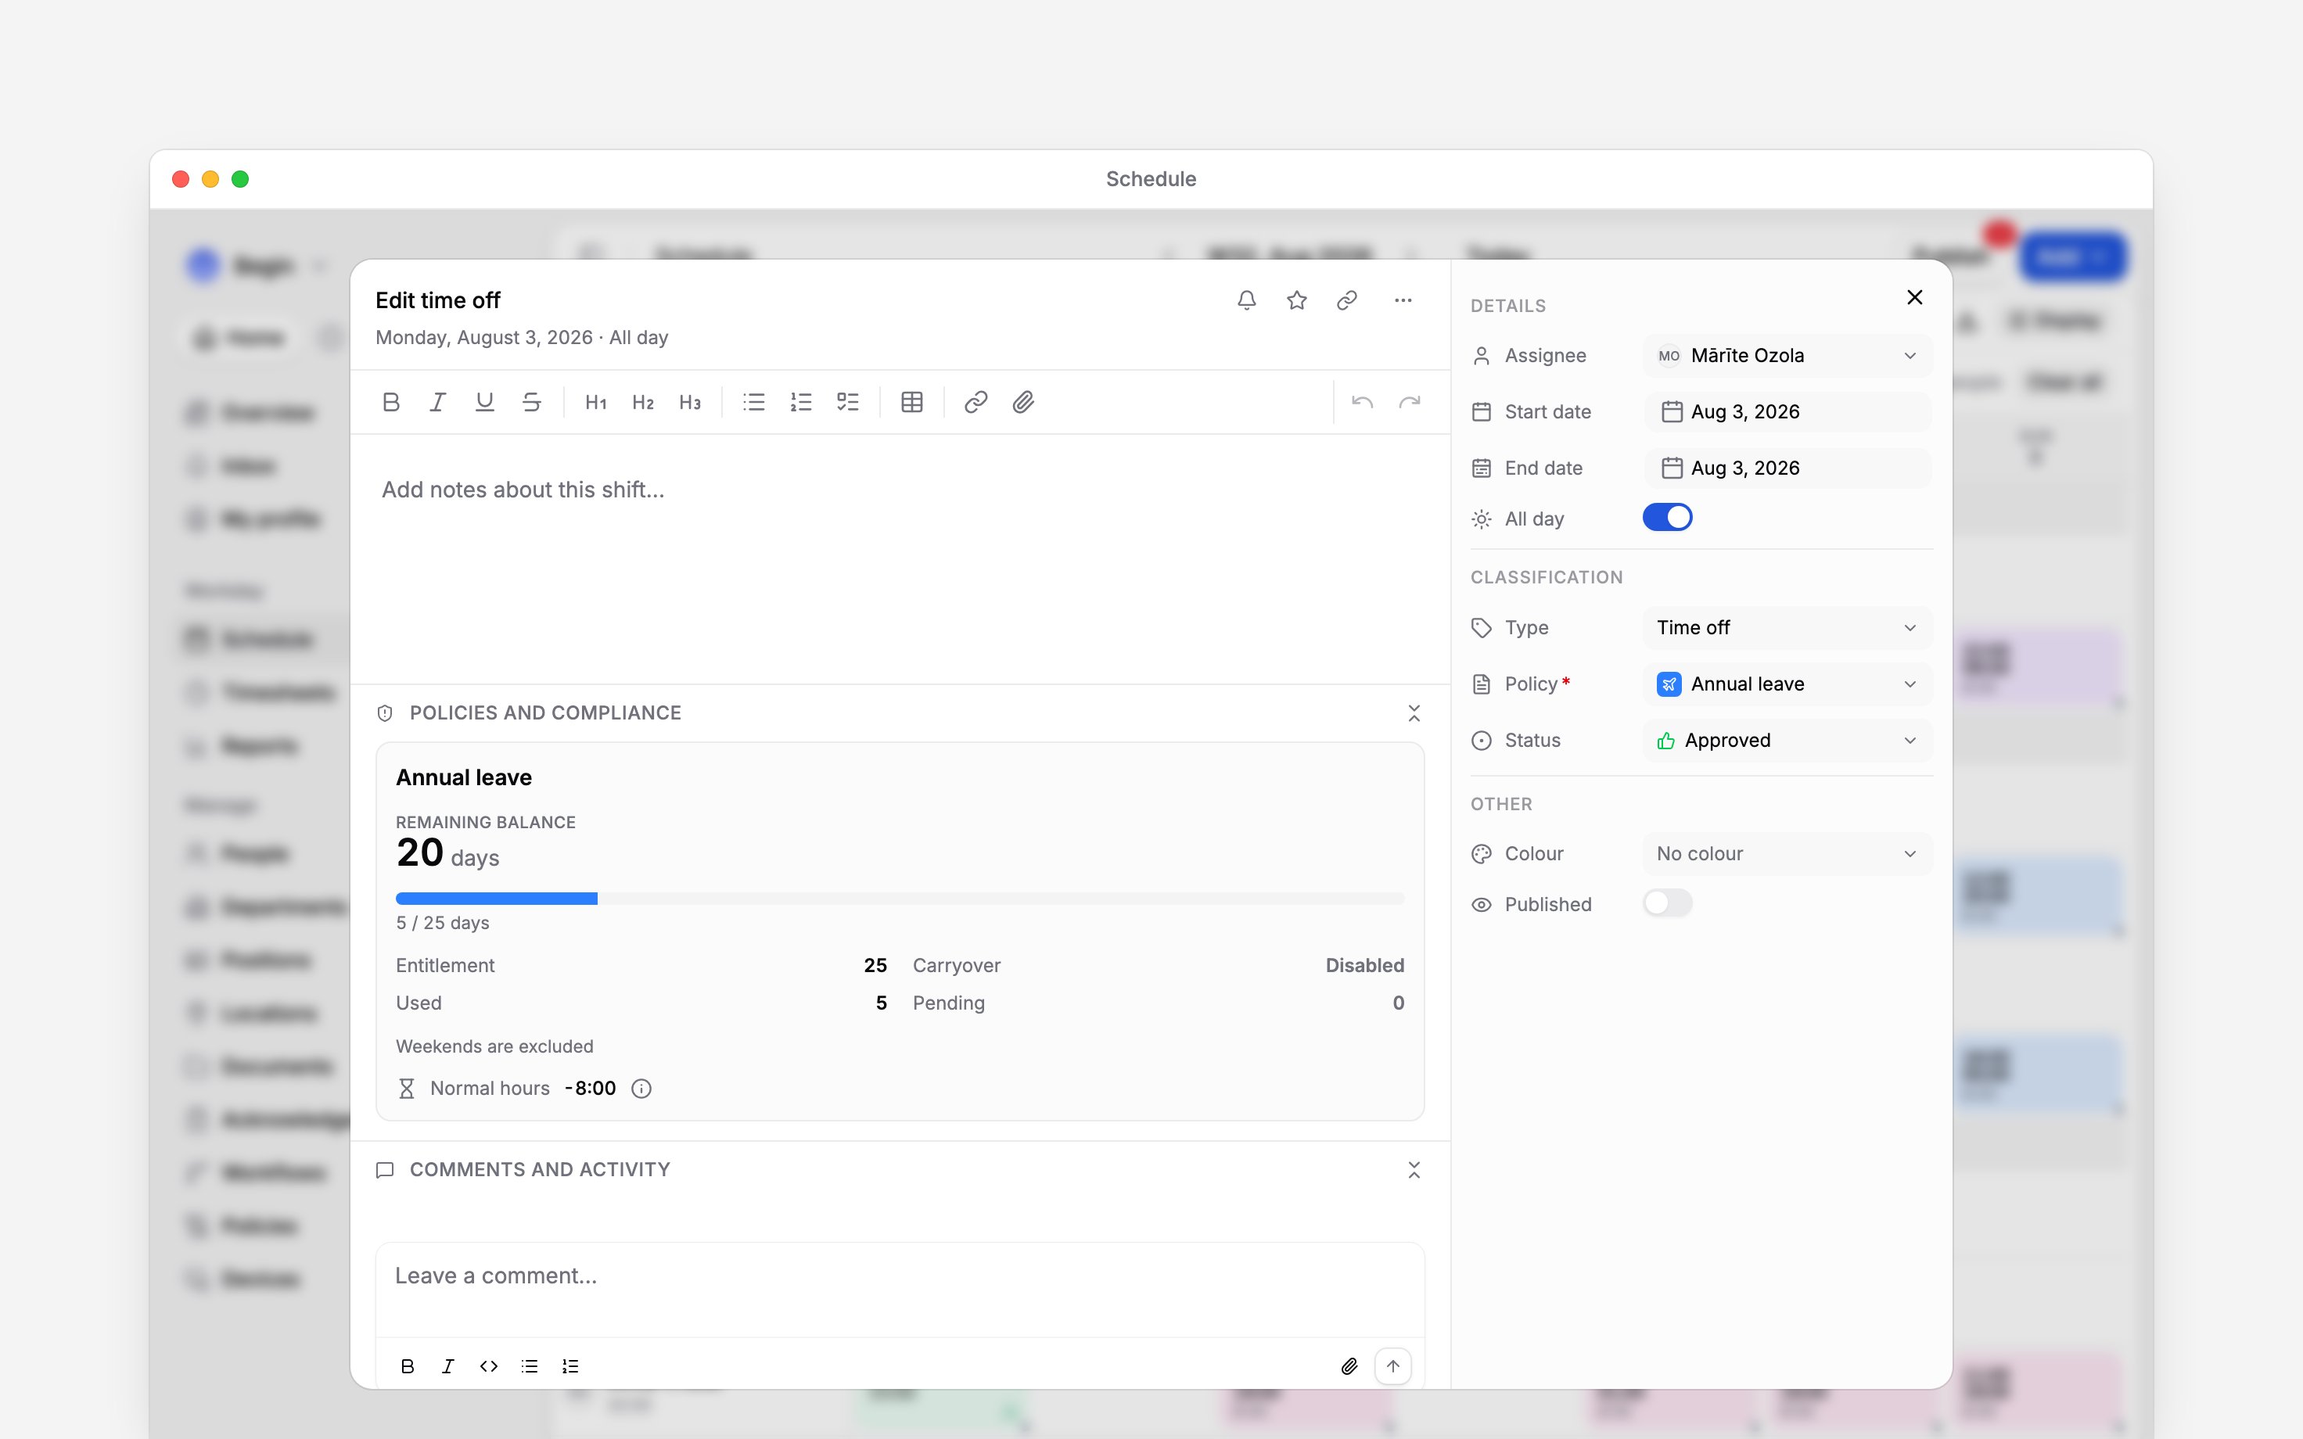Collapse the Comments and Activity section

coord(1414,1171)
